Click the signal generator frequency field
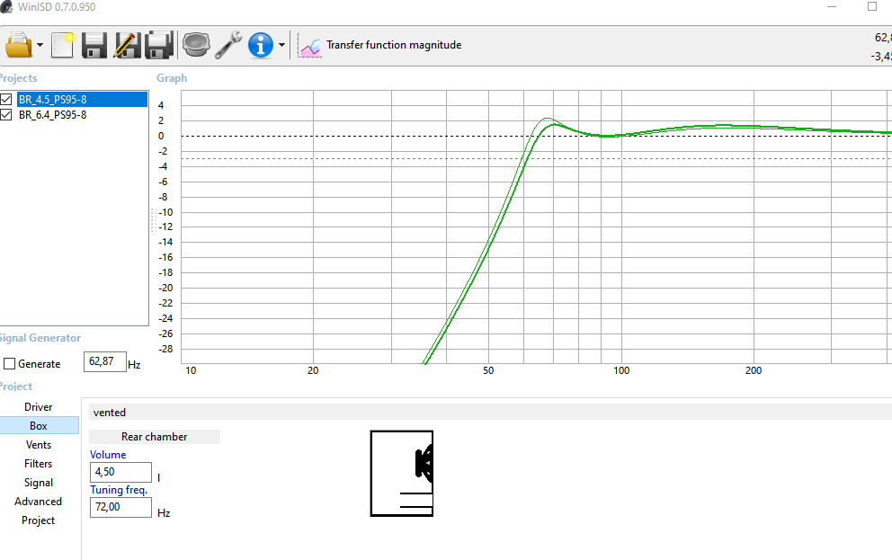 pos(104,361)
